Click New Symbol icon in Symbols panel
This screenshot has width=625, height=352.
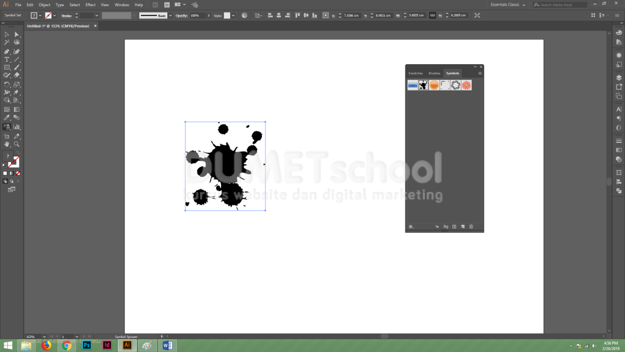click(x=463, y=227)
